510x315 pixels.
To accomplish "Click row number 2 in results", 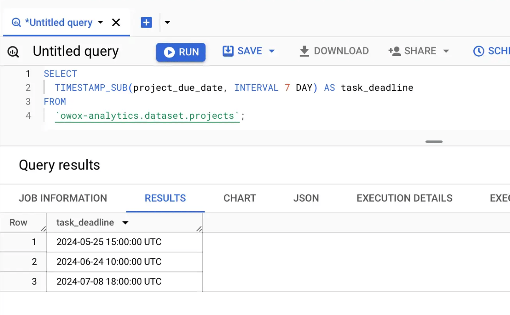I will (34, 262).
